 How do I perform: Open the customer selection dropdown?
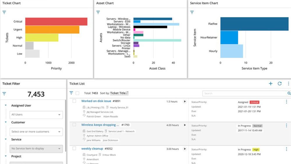tap(36, 132)
